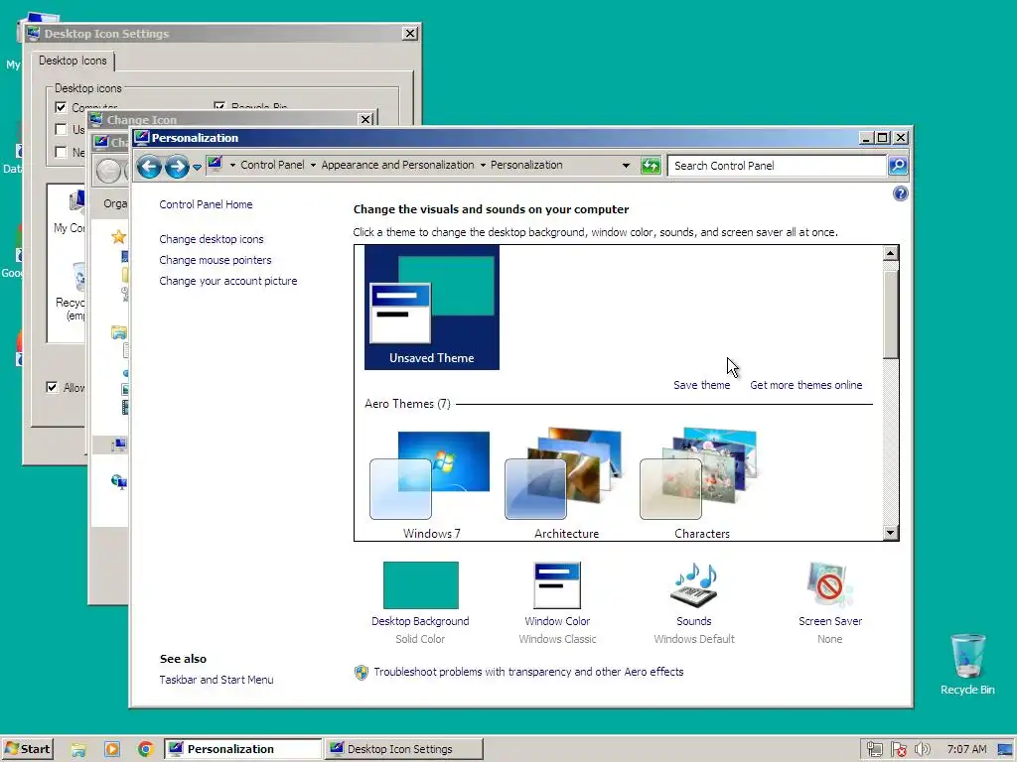Close the Change Icon dialog
Viewport: 1017px width, 762px height.
365,119
